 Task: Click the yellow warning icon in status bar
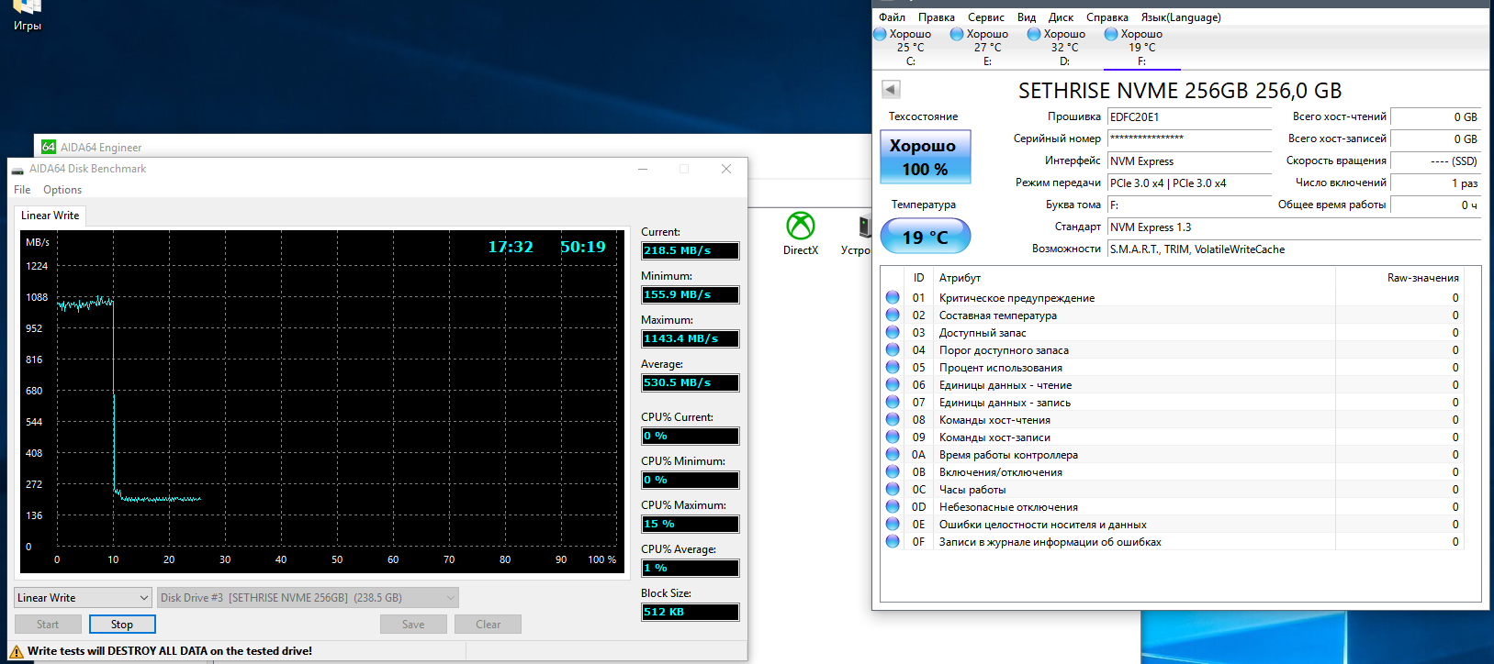[x=16, y=651]
